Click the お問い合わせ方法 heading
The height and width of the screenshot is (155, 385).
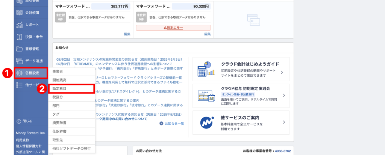pyautogui.click(x=149, y=151)
